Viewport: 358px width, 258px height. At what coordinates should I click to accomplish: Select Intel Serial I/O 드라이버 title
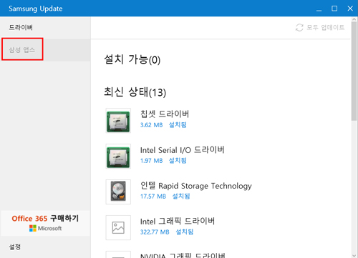[182, 150]
